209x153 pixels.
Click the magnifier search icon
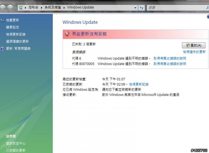pos(208,8)
